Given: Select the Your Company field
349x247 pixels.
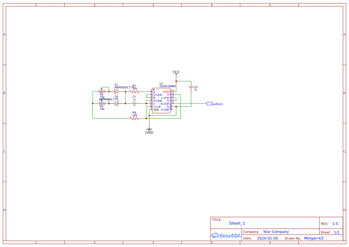Looking at the screenshot, I should [276, 232].
